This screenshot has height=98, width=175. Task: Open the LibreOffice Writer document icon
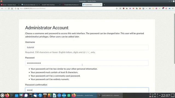(x=54, y=95)
